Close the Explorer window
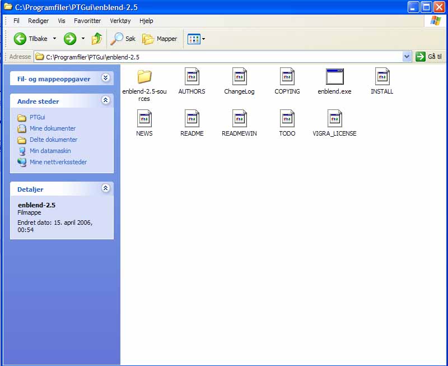448x366 pixels. (x=439, y=7)
